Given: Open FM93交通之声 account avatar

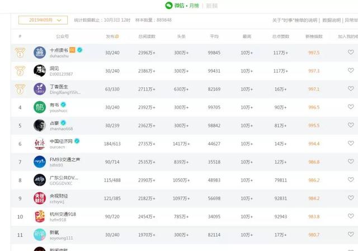Looking at the screenshot, I should pyautogui.click(x=40, y=162).
